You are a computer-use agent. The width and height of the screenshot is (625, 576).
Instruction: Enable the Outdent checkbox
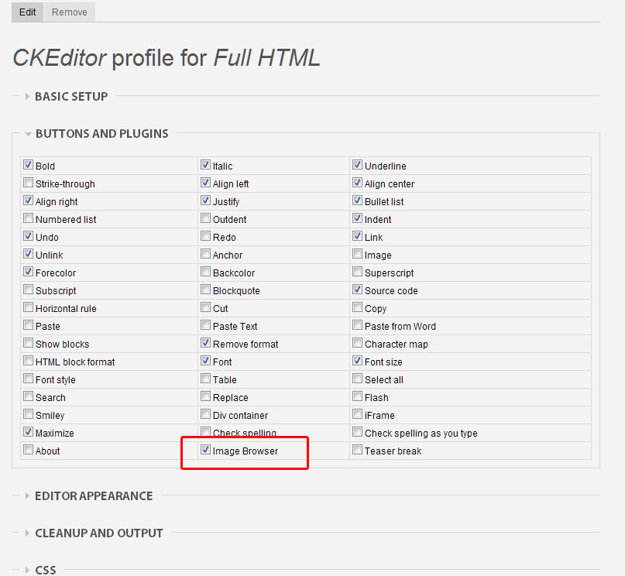coord(206,218)
